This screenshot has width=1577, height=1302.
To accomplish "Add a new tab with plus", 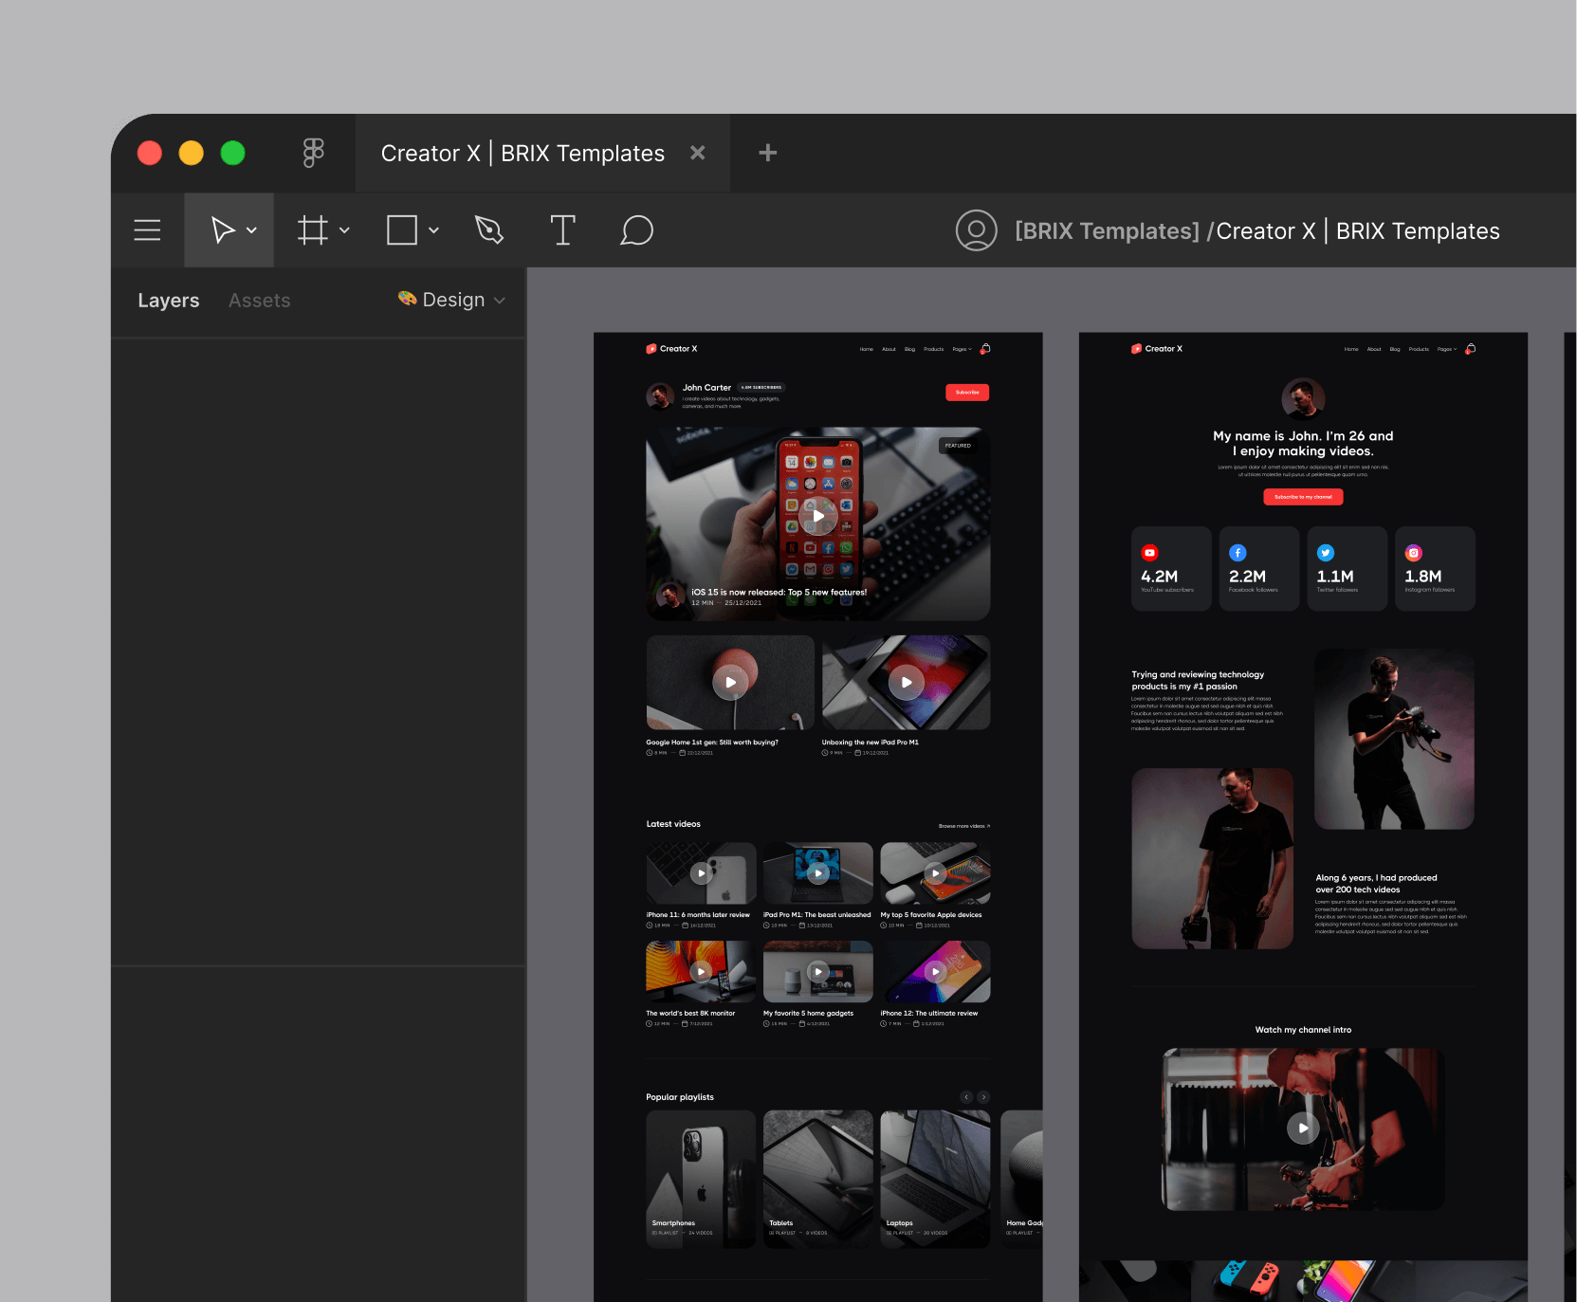I will (x=768, y=153).
